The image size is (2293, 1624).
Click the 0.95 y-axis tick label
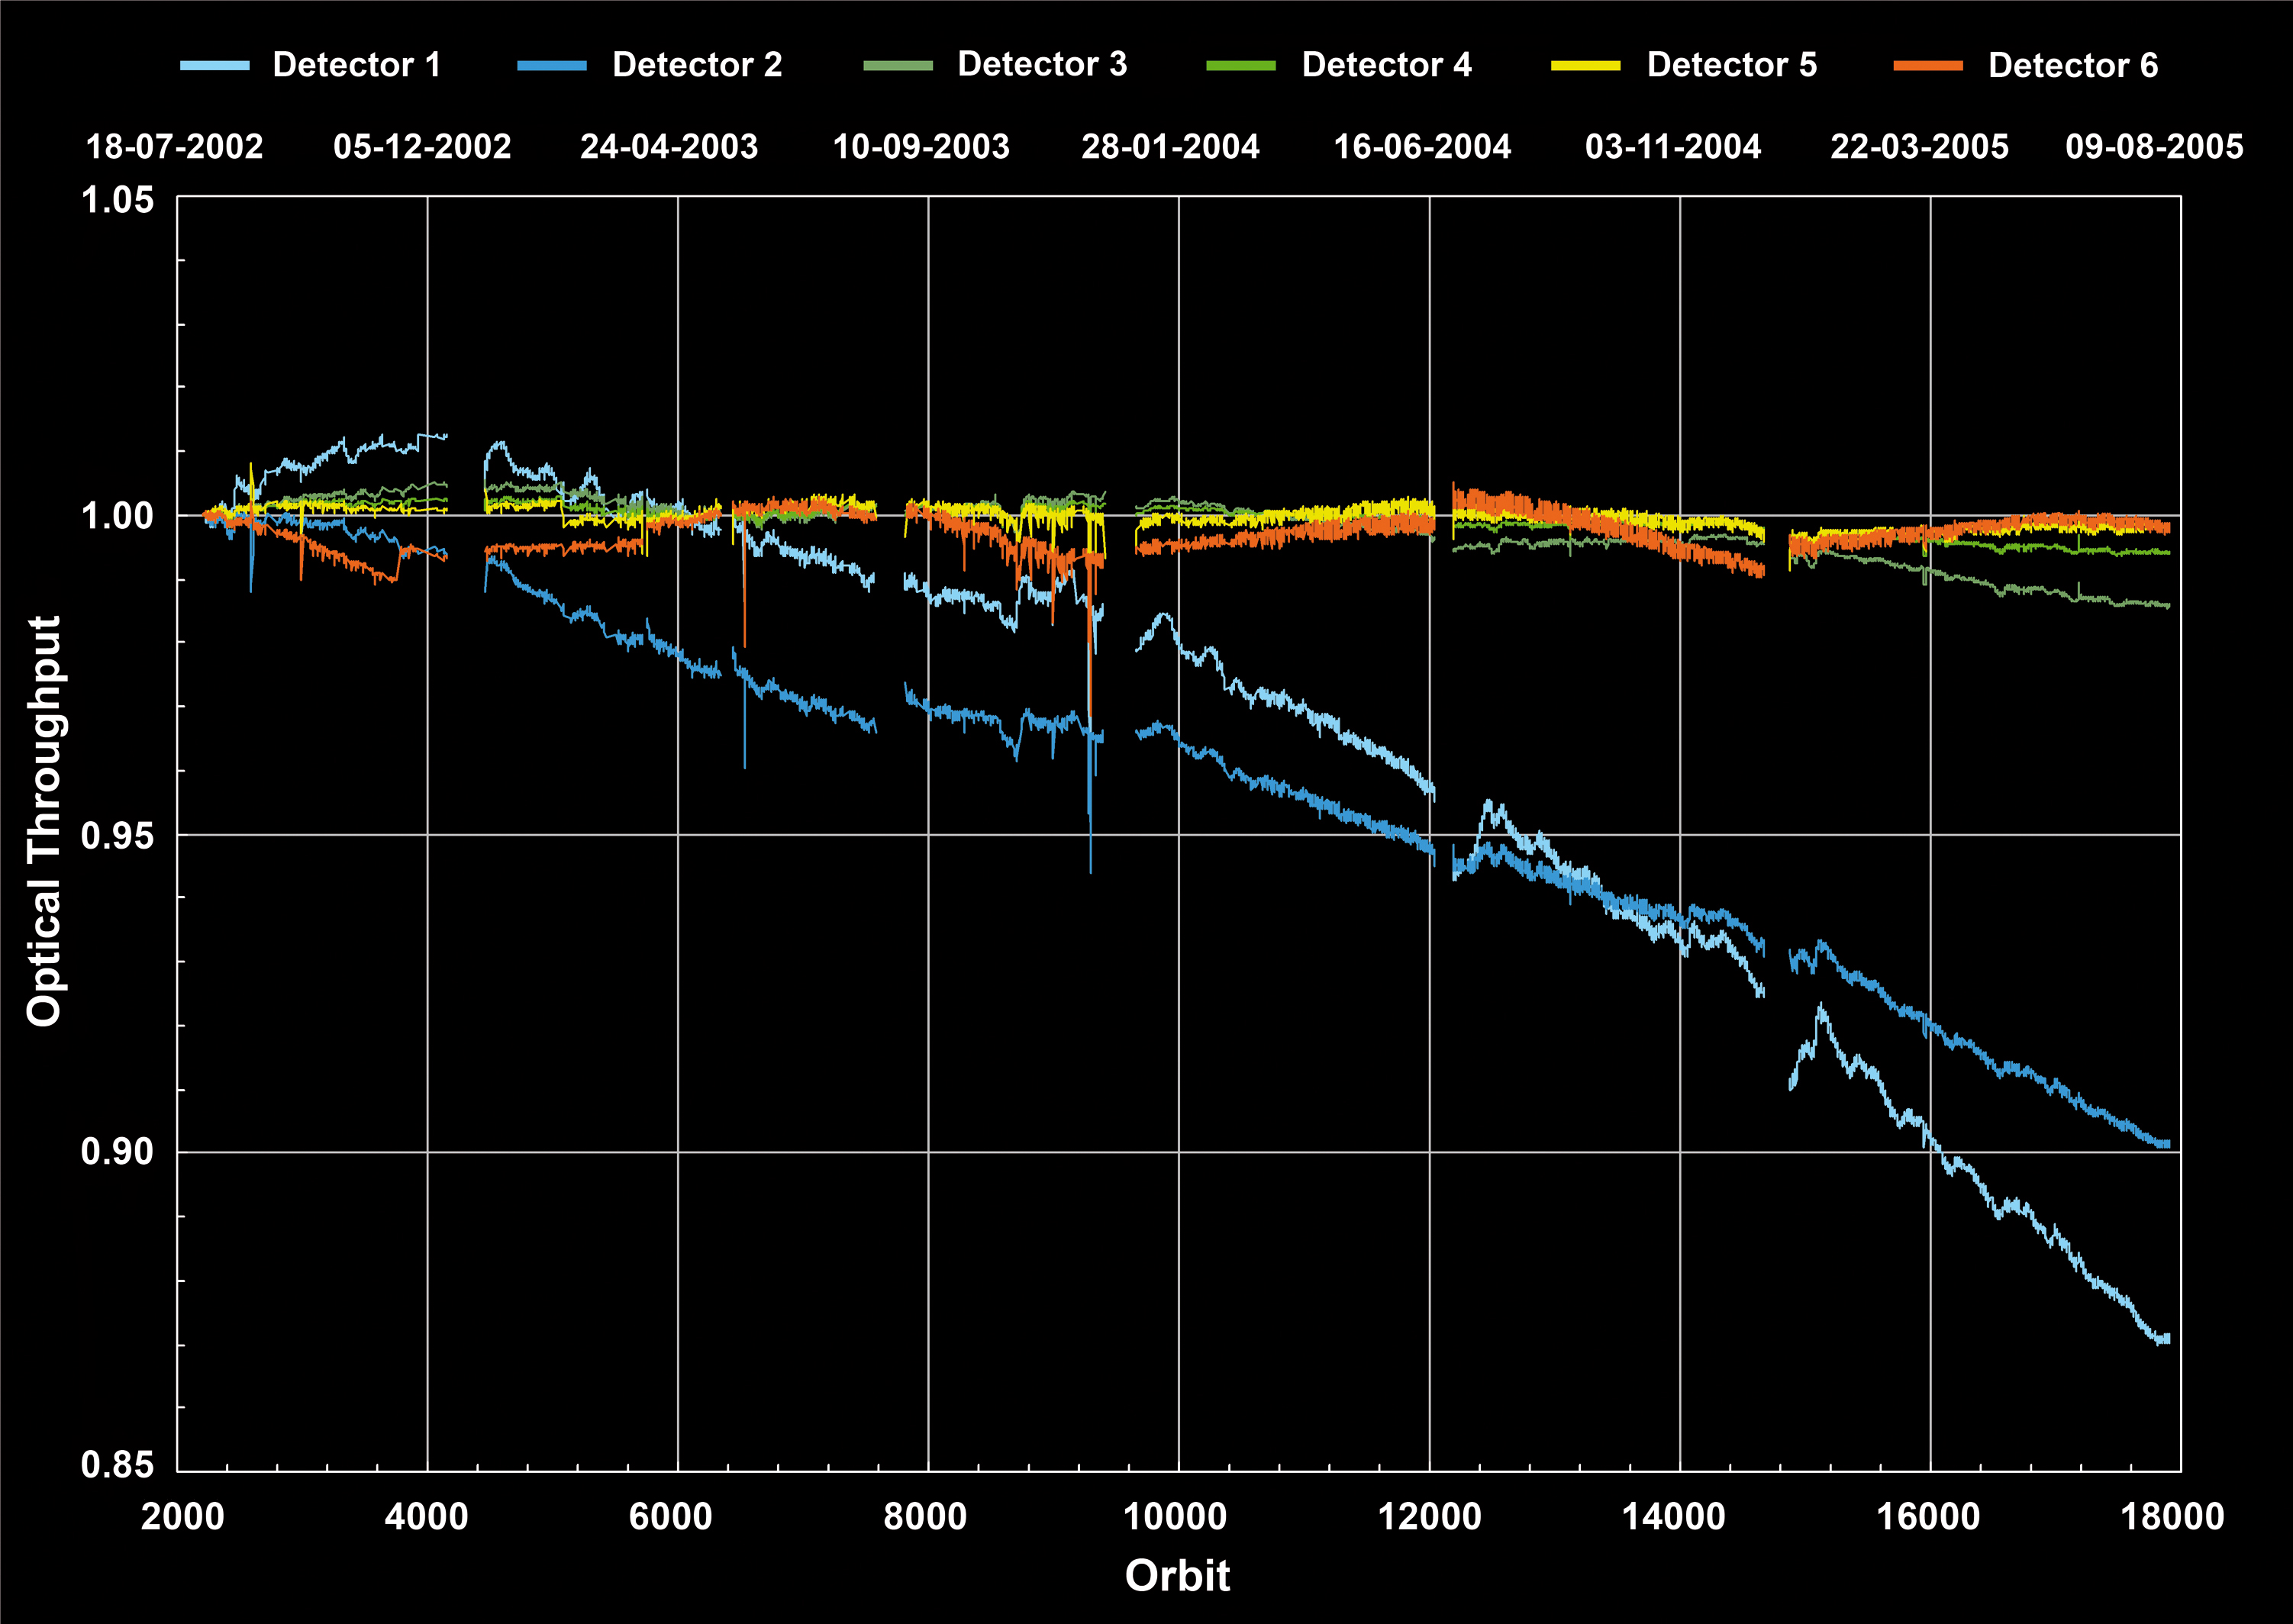click(x=118, y=835)
